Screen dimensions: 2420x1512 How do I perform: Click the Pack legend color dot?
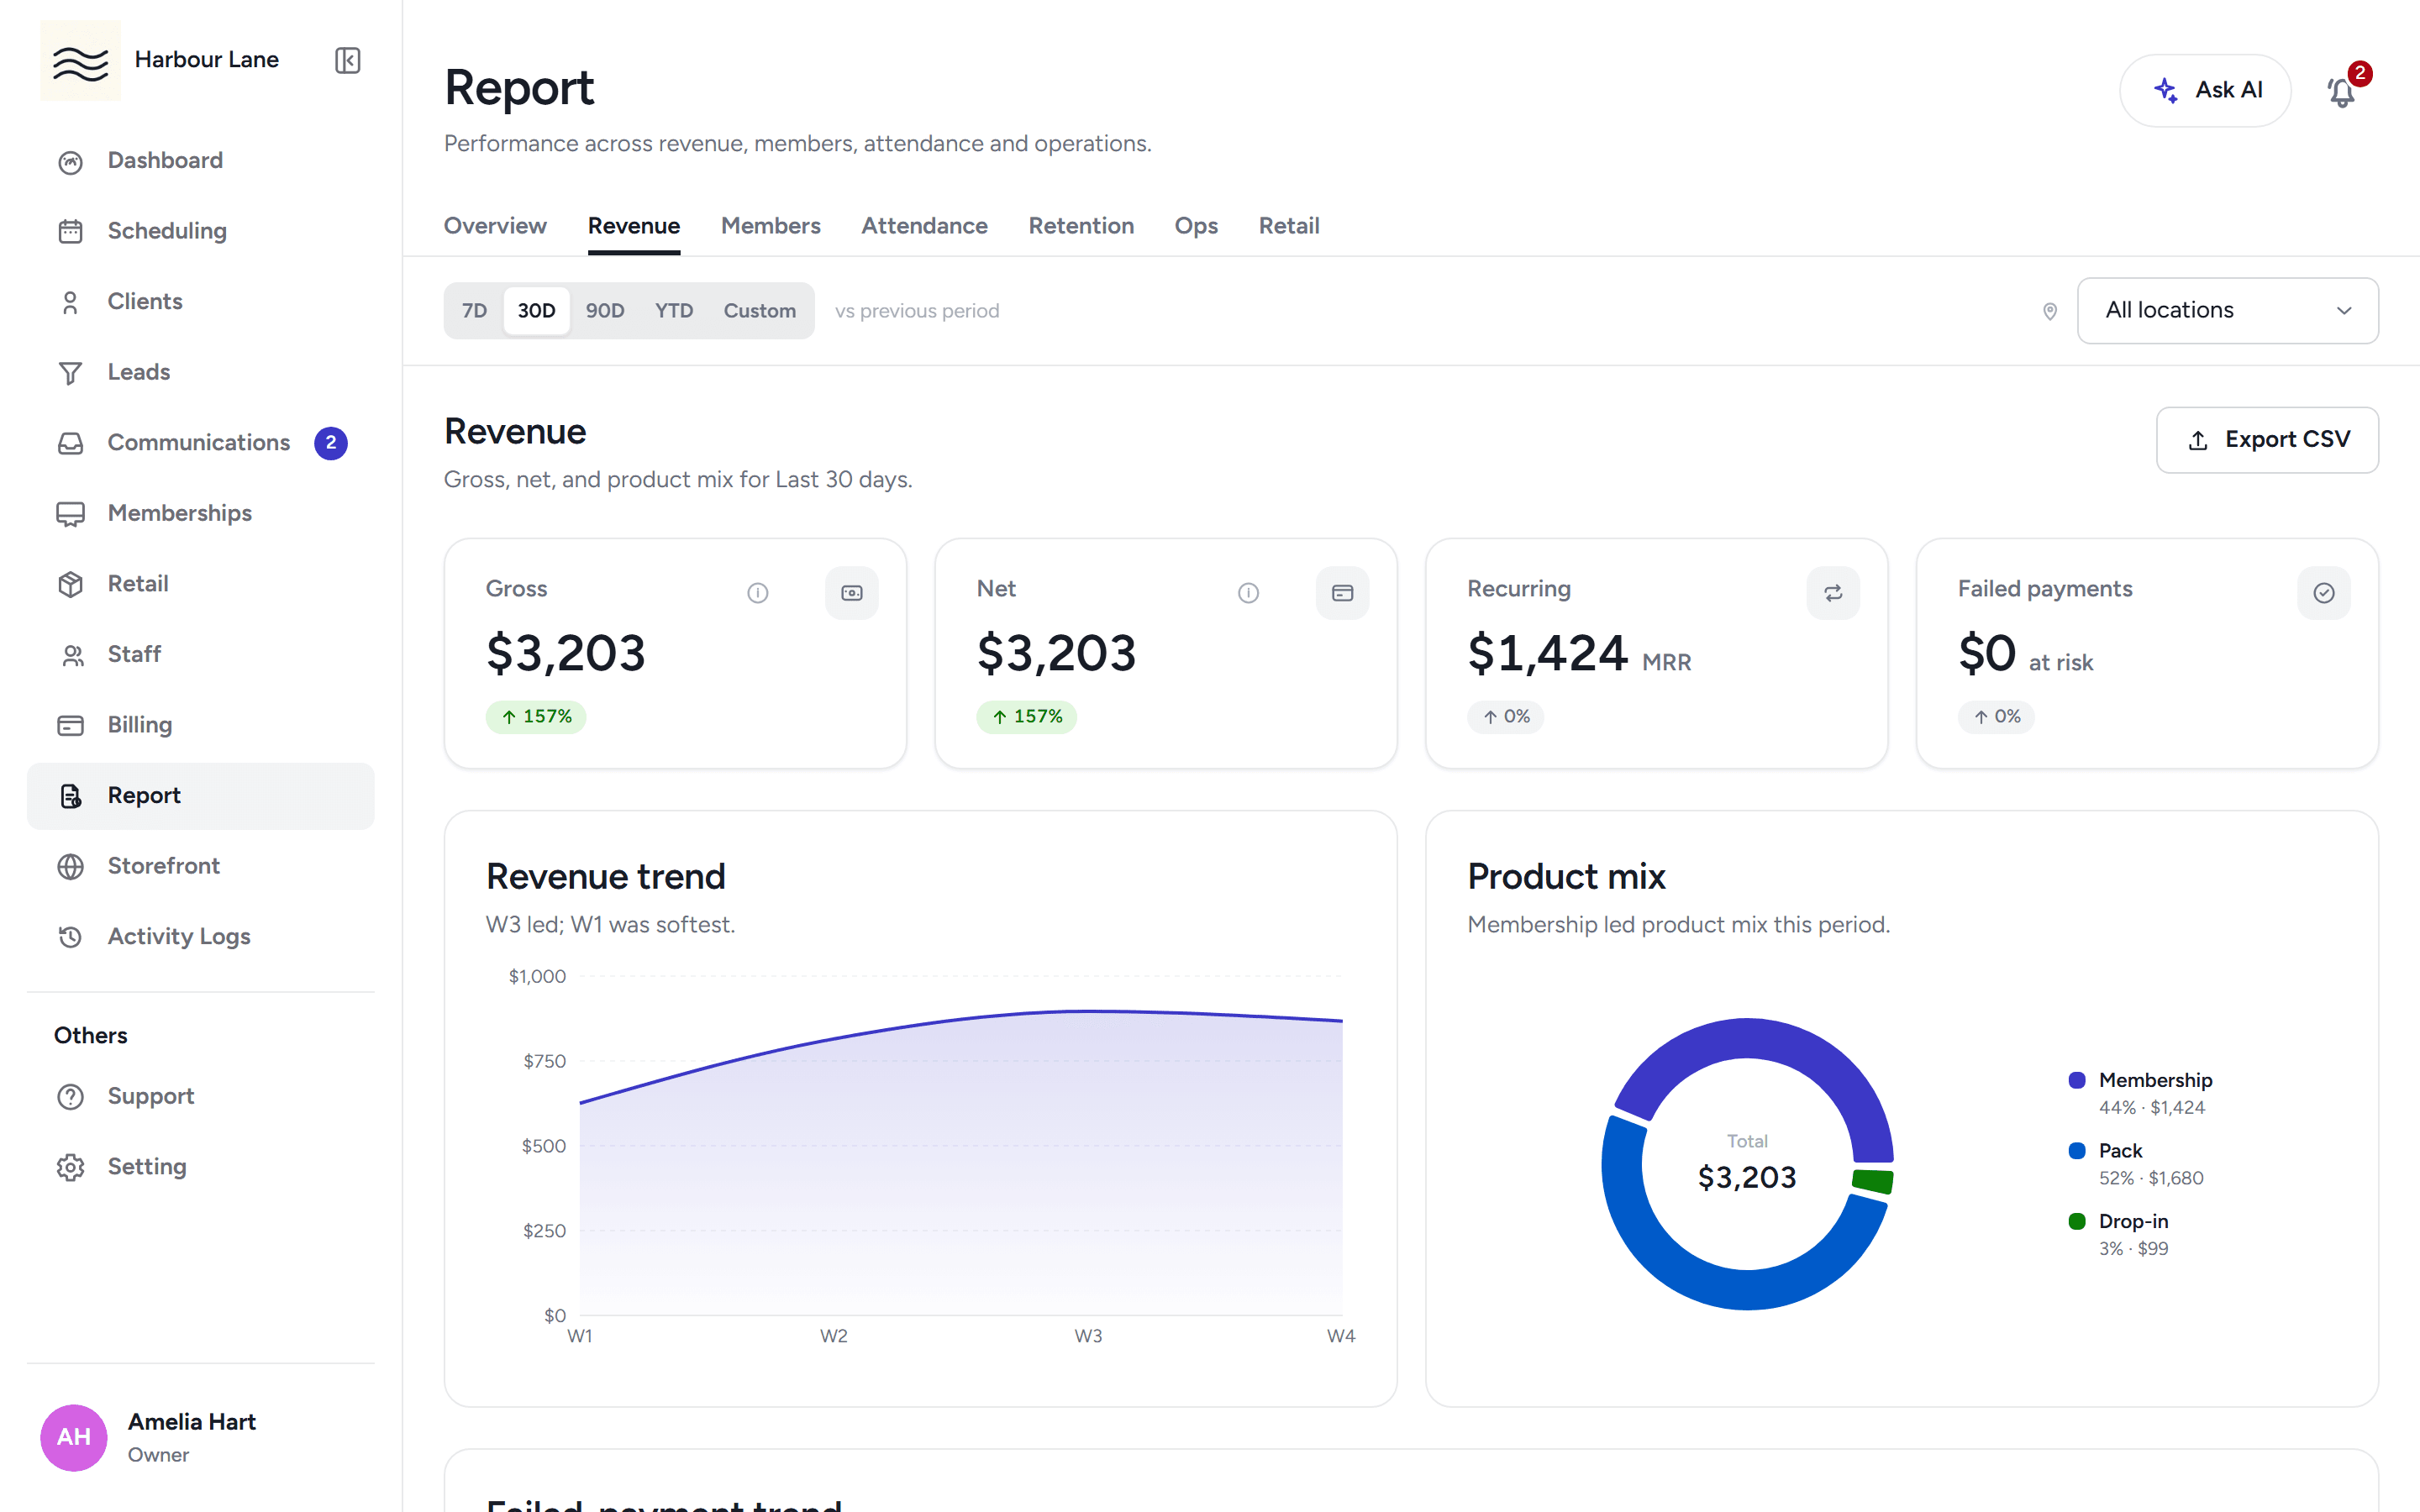pyautogui.click(x=2077, y=1151)
